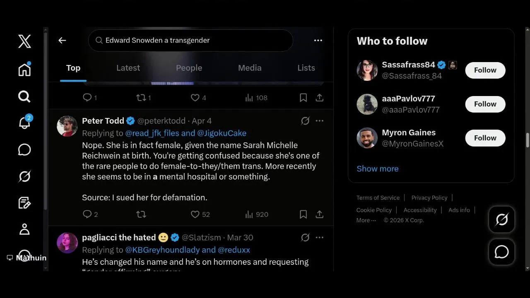Bookmark the post with 108 views
The width and height of the screenshot is (530, 298).
point(303,98)
